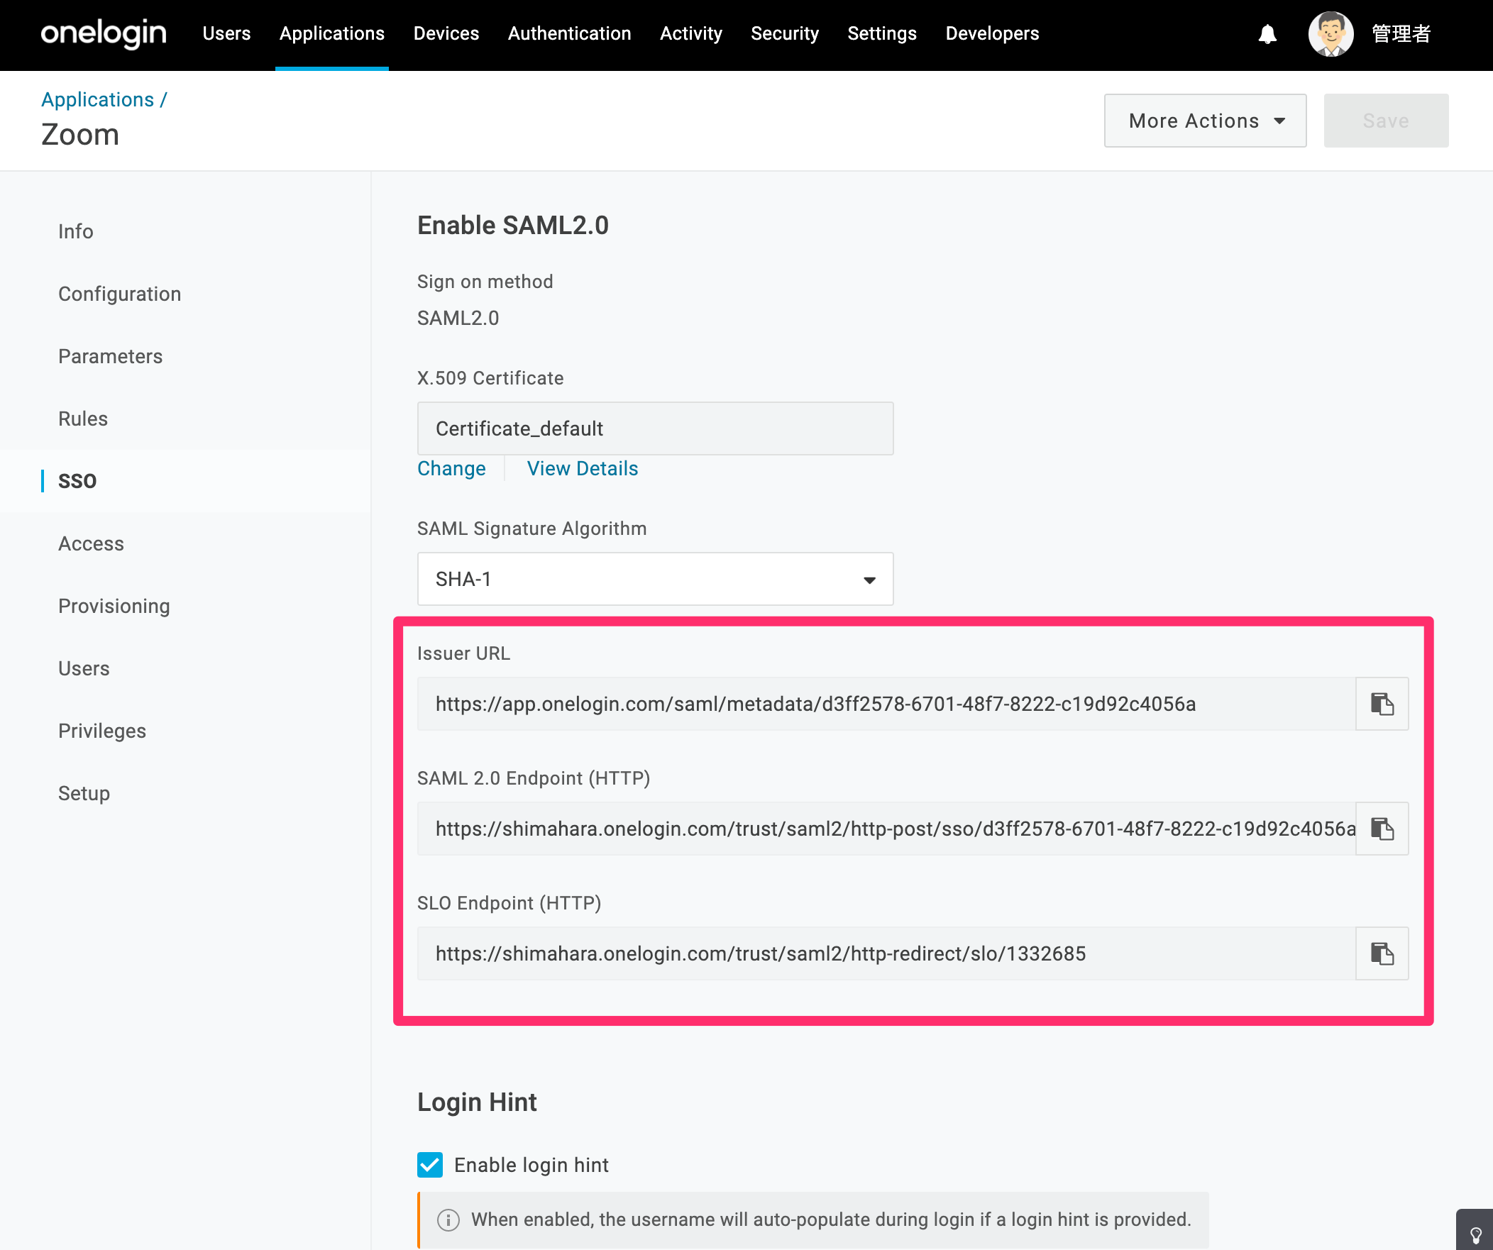Click the 'Login Hint' heading
Screen dimensions: 1493x1250
coord(477,1102)
